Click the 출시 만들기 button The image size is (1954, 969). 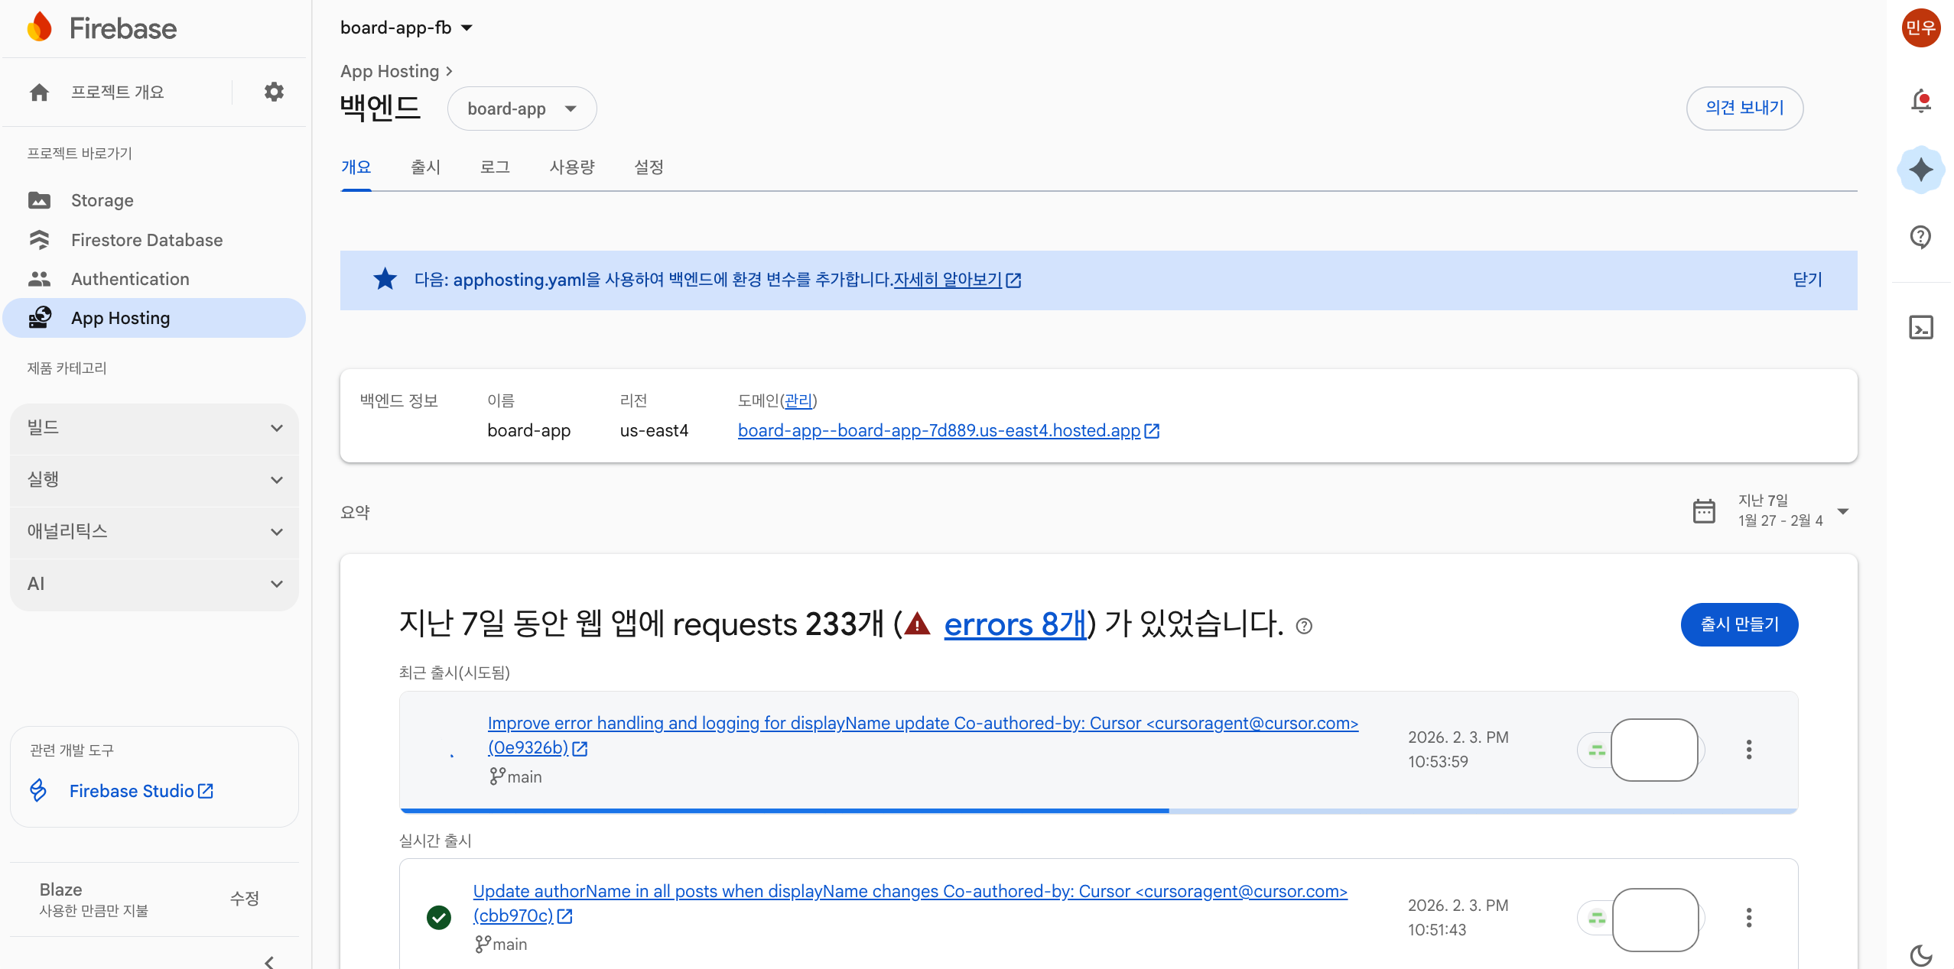[x=1738, y=624]
